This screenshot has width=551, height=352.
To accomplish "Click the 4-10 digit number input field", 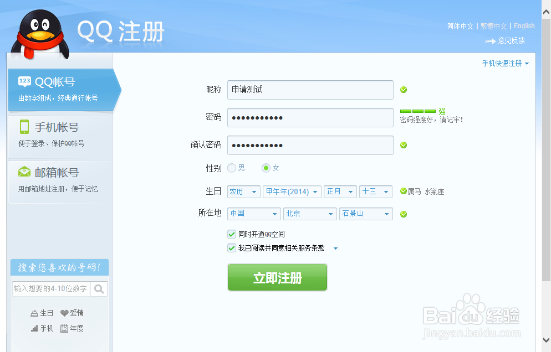I will [53, 288].
